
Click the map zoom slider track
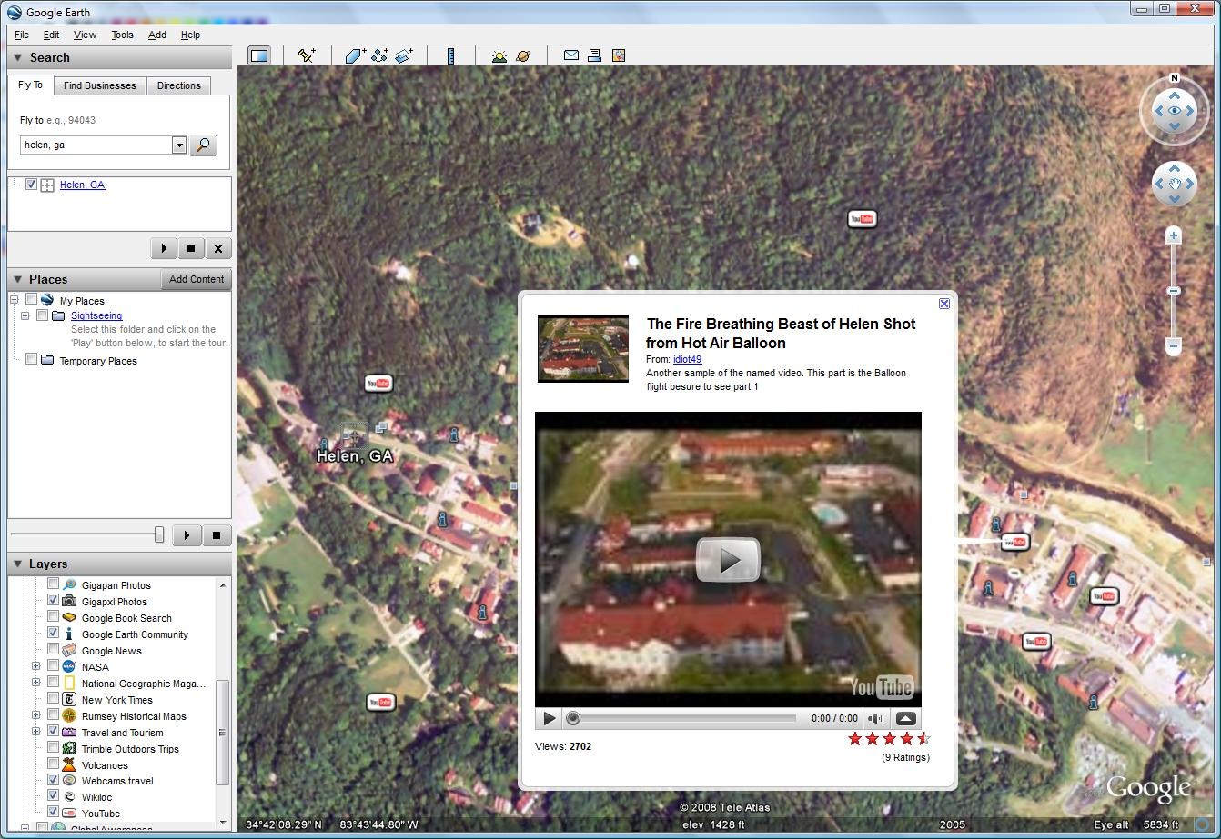1174,291
